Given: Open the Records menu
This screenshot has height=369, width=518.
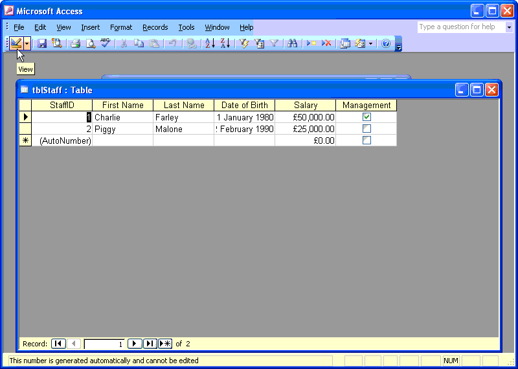Looking at the screenshot, I should tap(155, 27).
